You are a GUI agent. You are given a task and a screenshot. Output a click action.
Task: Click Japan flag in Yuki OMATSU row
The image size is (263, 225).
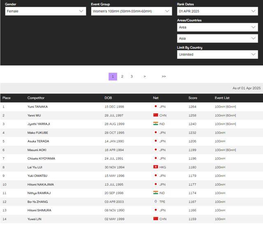(x=156, y=175)
